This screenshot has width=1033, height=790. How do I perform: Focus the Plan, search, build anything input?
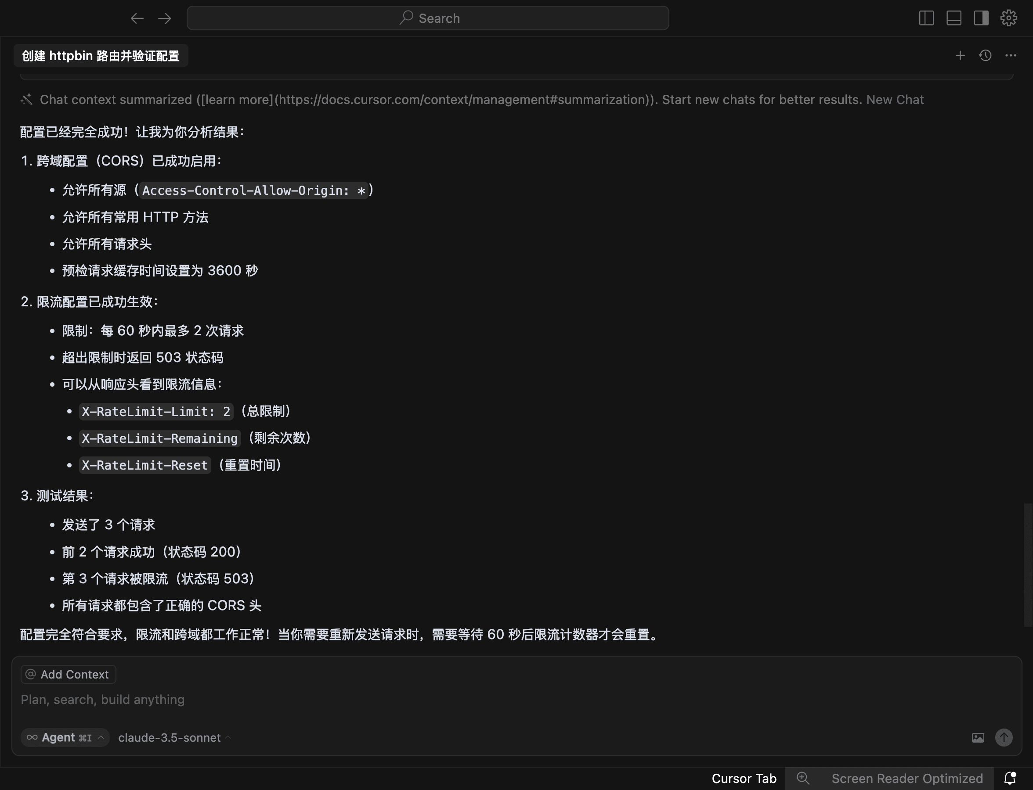[x=516, y=700]
